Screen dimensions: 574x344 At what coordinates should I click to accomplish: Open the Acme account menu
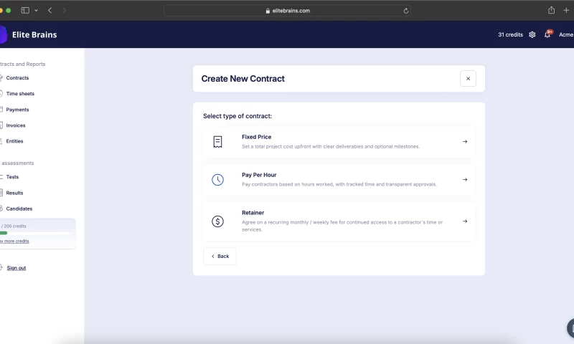(566, 34)
